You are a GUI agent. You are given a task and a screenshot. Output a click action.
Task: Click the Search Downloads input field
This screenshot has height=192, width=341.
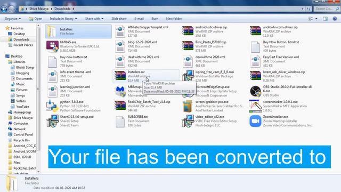click(x=327, y=9)
